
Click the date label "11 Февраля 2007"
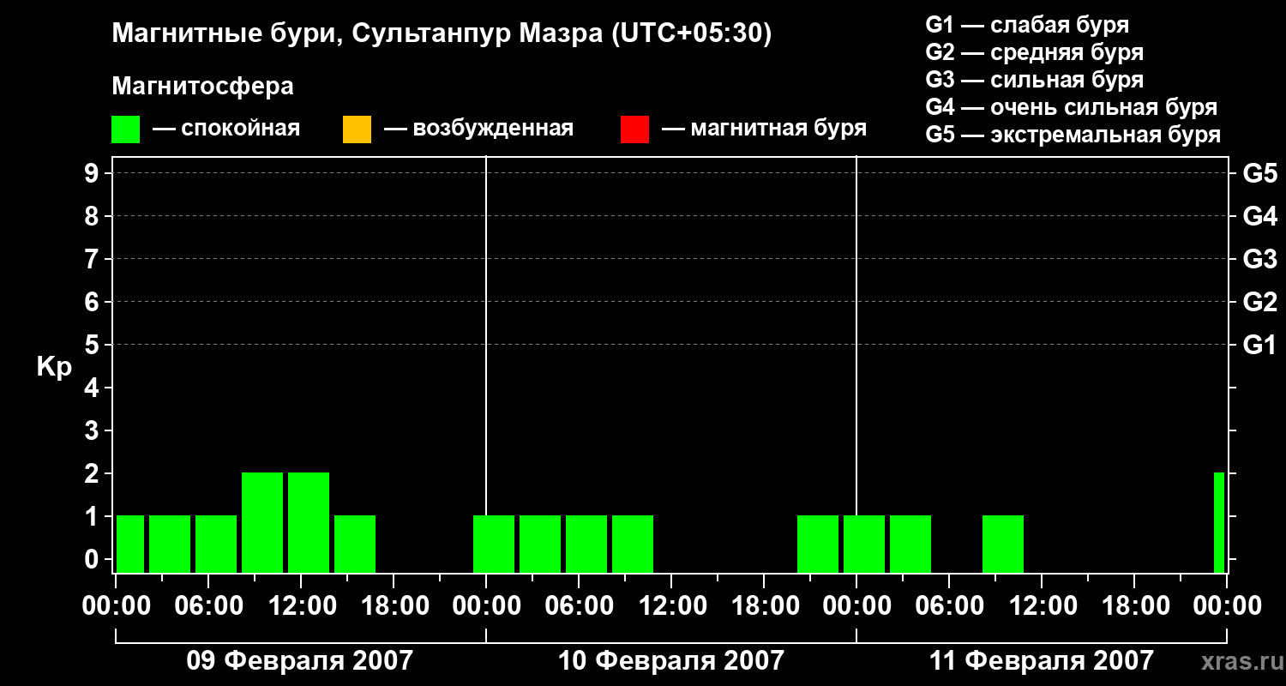click(x=1042, y=661)
